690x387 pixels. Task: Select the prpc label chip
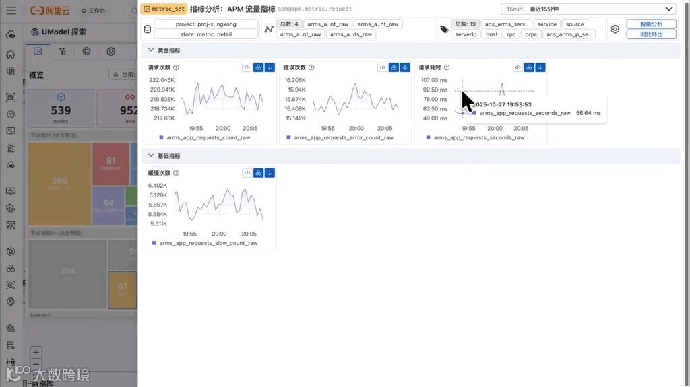tap(531, 34)
